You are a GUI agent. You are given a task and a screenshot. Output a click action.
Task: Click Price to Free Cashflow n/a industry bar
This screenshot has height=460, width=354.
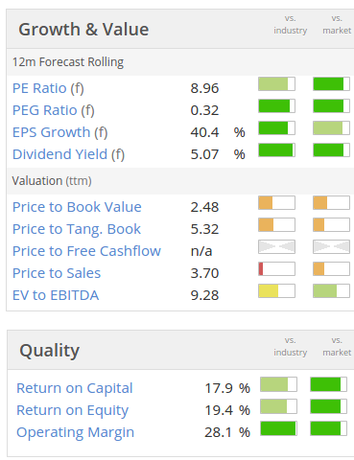tap(276, 246)
